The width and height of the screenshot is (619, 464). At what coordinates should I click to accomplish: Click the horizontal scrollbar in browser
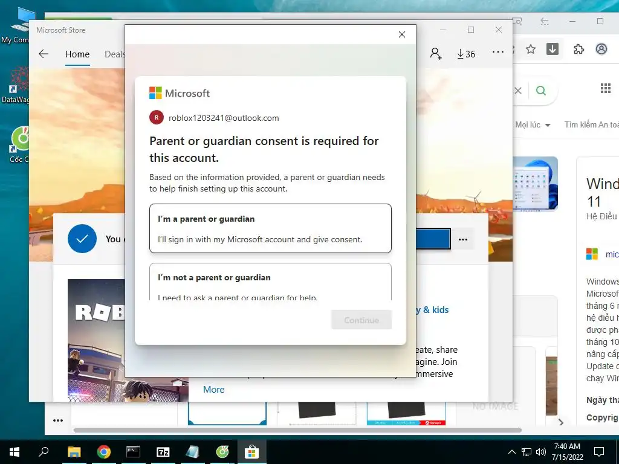click(x=297, y=430)
